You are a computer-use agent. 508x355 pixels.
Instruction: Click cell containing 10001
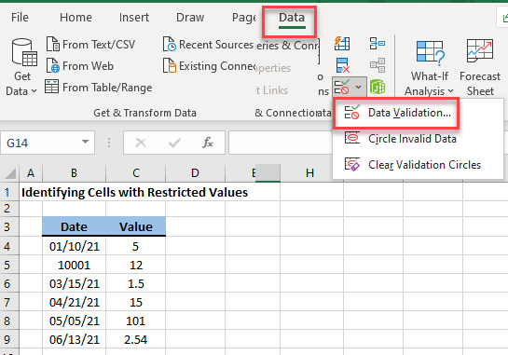pos(74,266)
